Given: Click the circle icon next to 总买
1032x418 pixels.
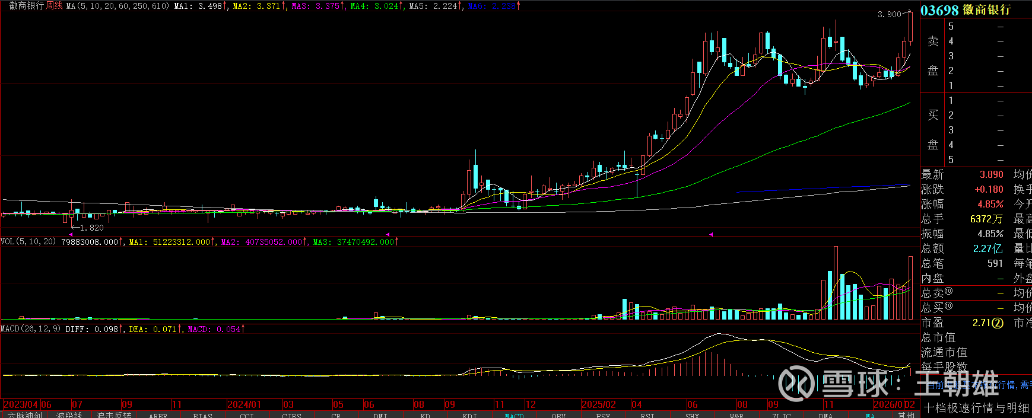Looking at the screenshot, I should coord(949,306).
